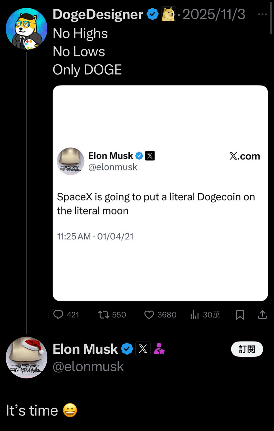Open Elon Musk's Santa hat avatar

click(x=26, y=357)
